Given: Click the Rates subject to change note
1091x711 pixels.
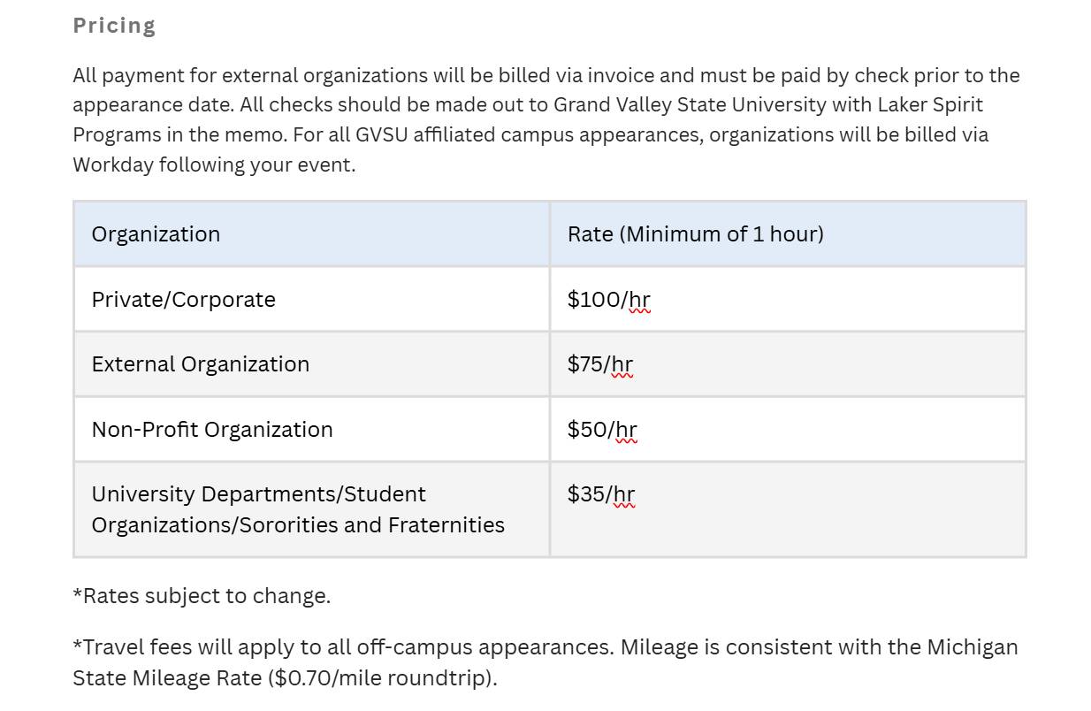Looking at the screenshot, I should [x=202, y=596].
